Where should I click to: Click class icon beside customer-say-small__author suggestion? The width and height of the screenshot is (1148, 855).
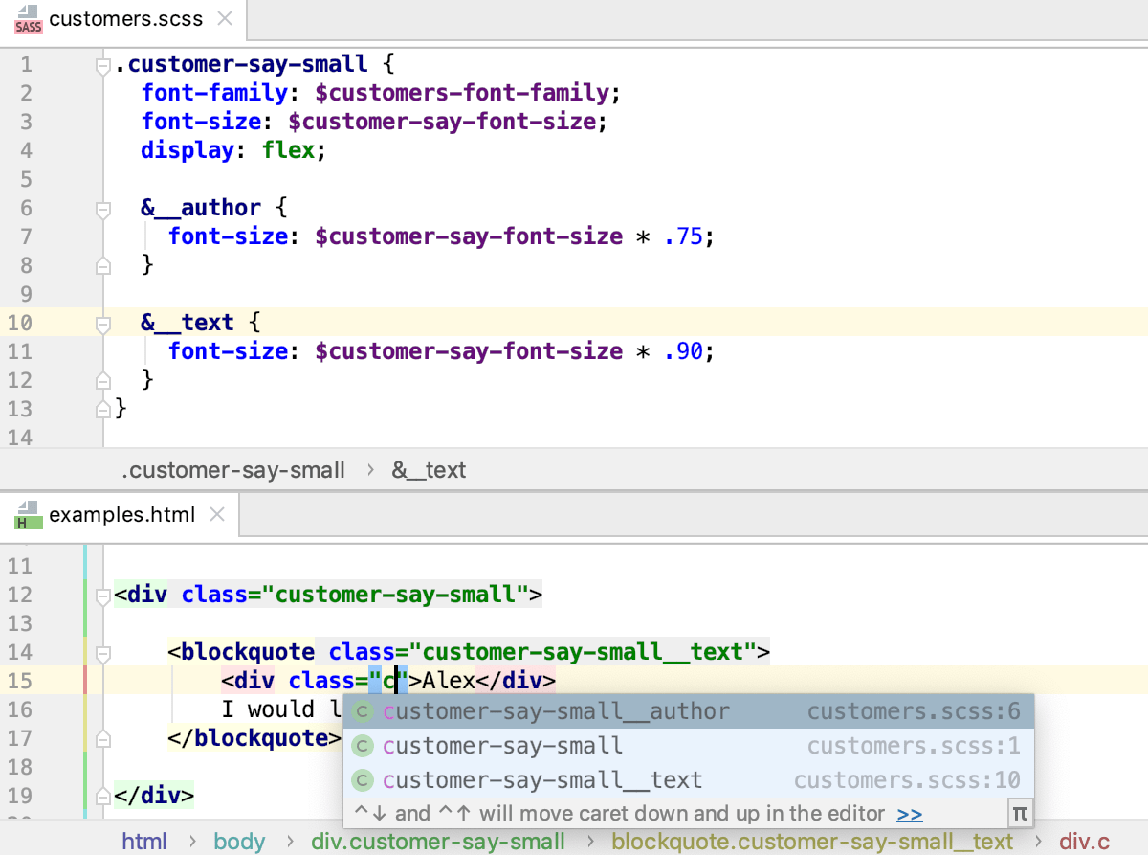363,712
